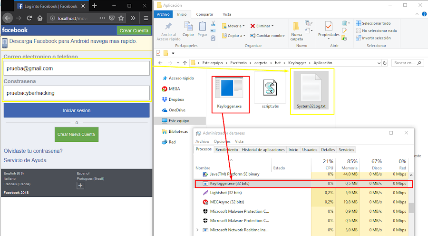Open Servicio de Ayuda link

point(25,160)
